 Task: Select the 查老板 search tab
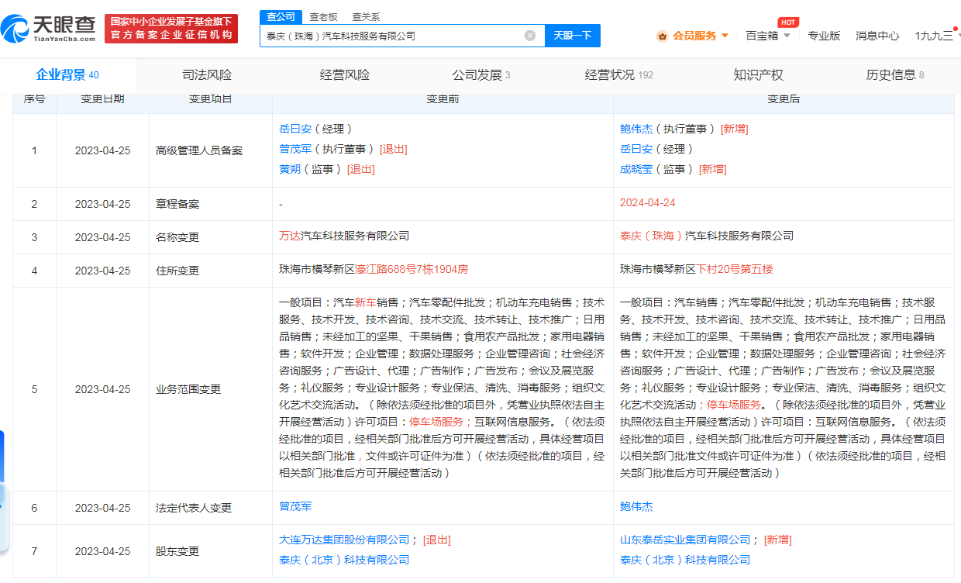point(323,16)
